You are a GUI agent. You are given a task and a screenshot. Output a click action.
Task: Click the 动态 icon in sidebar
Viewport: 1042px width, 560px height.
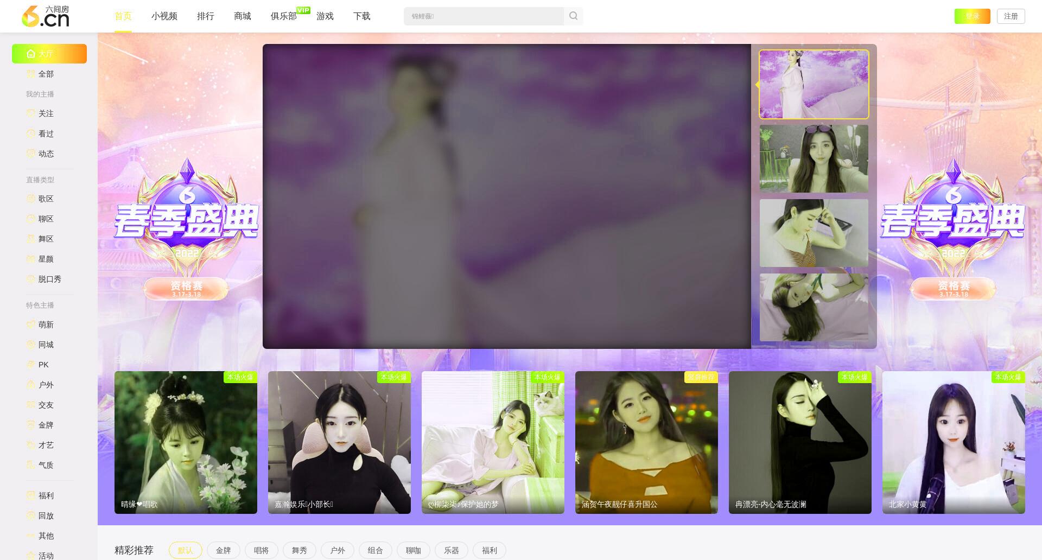click(x=31, y=154)
